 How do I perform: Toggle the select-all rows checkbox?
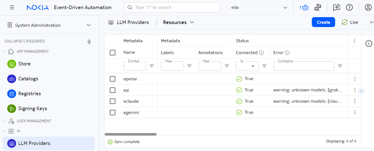(x=112, y=52)
